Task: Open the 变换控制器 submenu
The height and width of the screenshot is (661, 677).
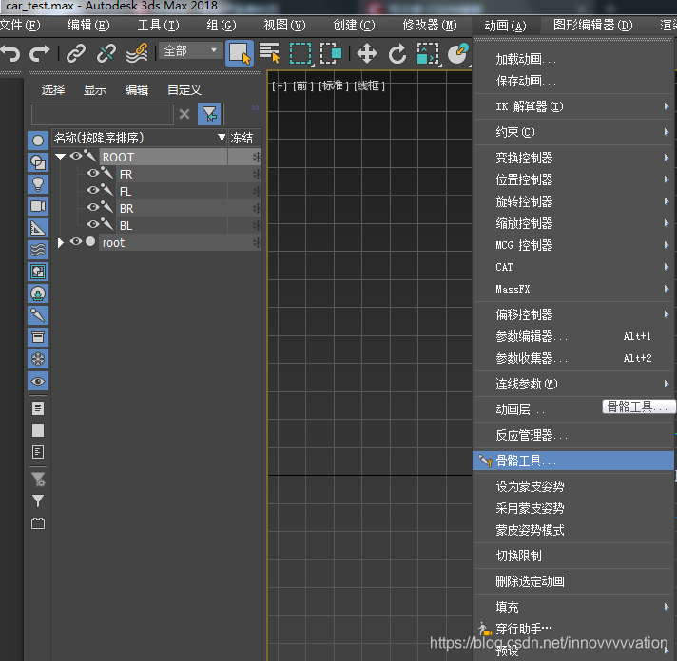Action: (573, 158)
